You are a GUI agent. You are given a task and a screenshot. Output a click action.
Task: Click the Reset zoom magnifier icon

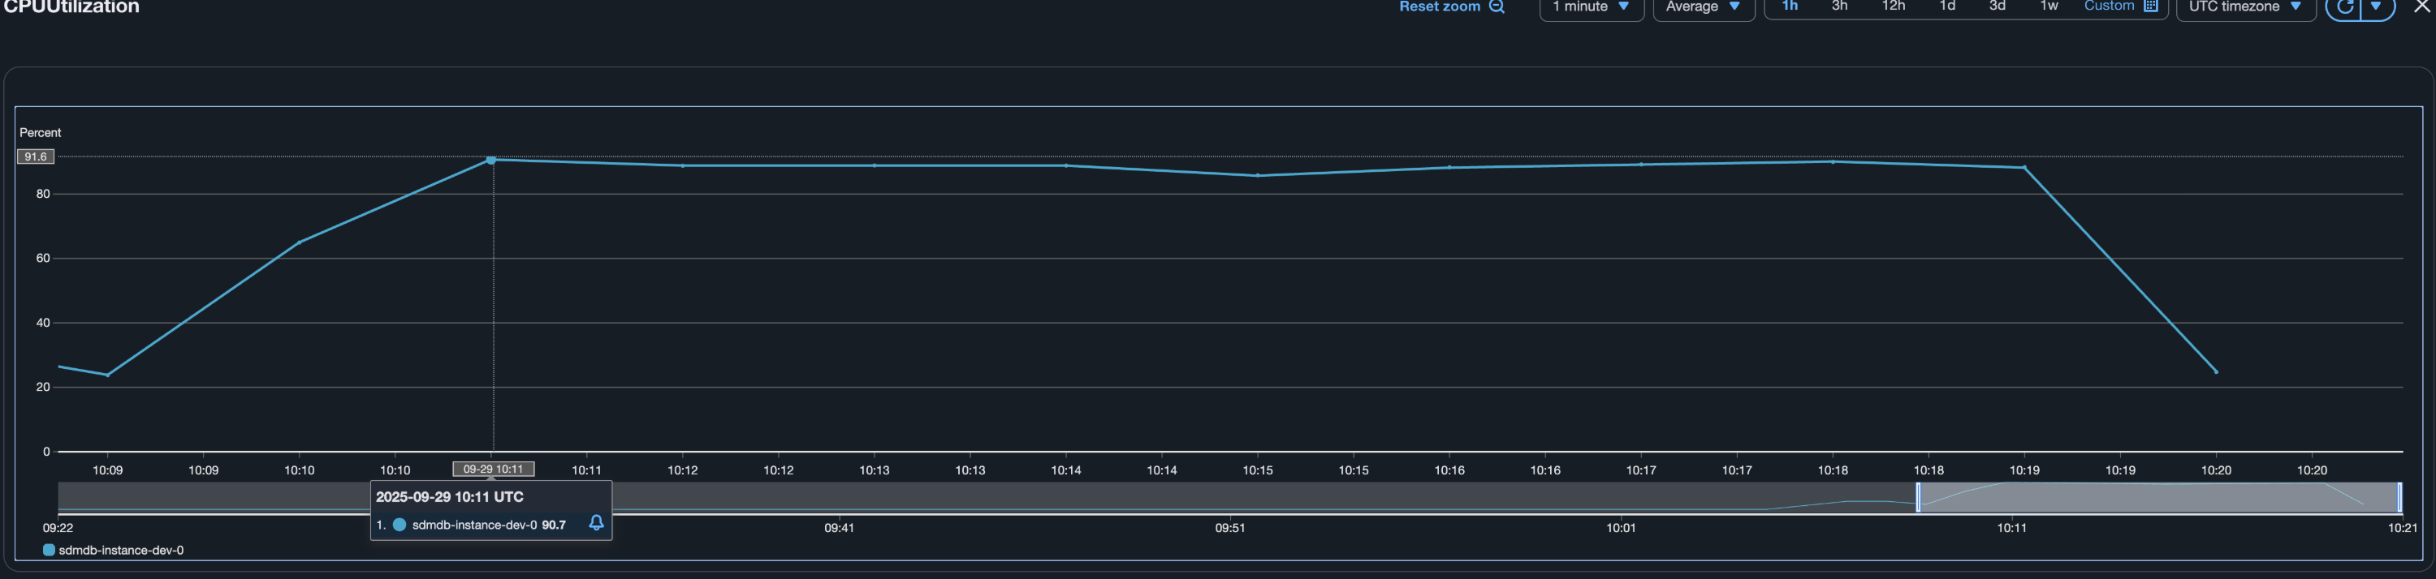[1497, 6]
